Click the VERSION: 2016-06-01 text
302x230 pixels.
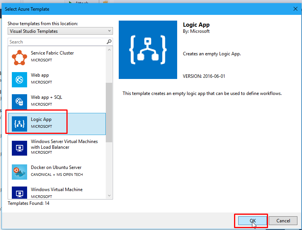[204, 76]
